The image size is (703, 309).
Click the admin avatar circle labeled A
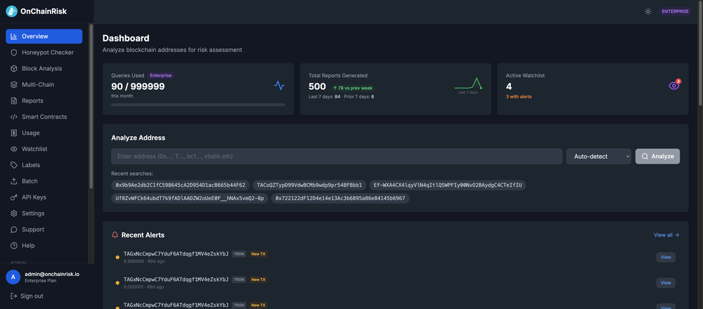pos(13,277)
